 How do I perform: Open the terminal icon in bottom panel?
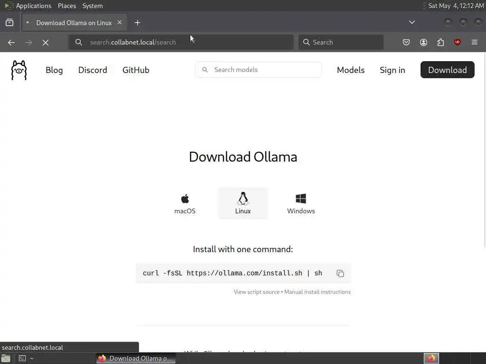pyautogui.click(x=22, y=358)
